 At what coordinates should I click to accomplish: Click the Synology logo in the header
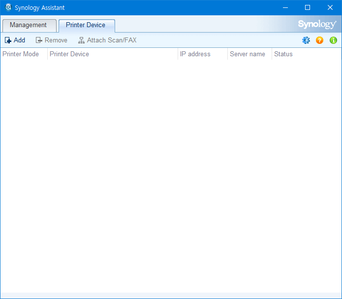click(x=317, y=25)
